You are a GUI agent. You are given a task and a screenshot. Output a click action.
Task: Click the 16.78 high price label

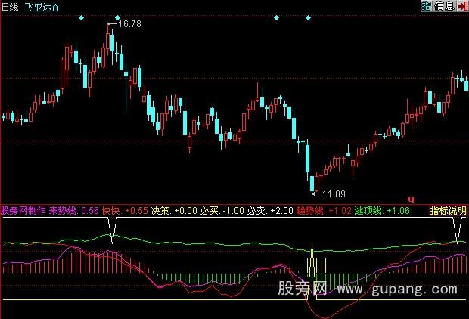[130, 24]
